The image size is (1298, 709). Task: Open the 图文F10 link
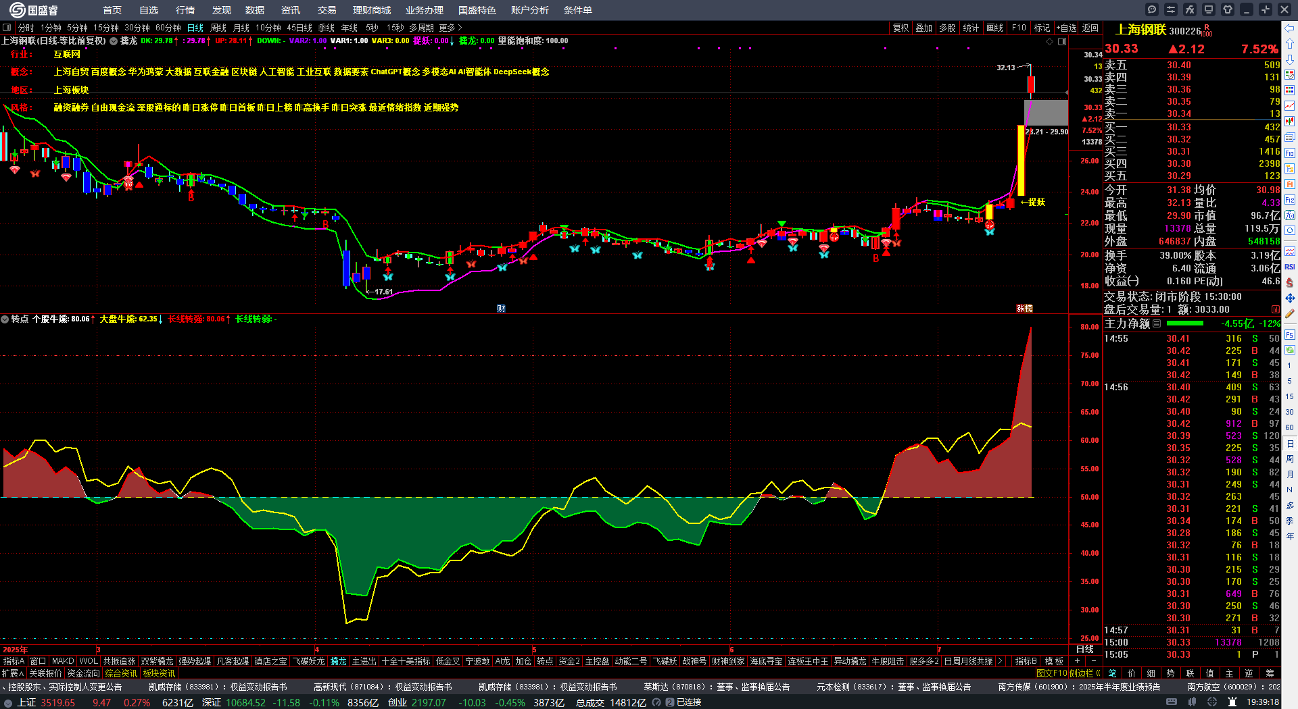(x=1051, y=673)
